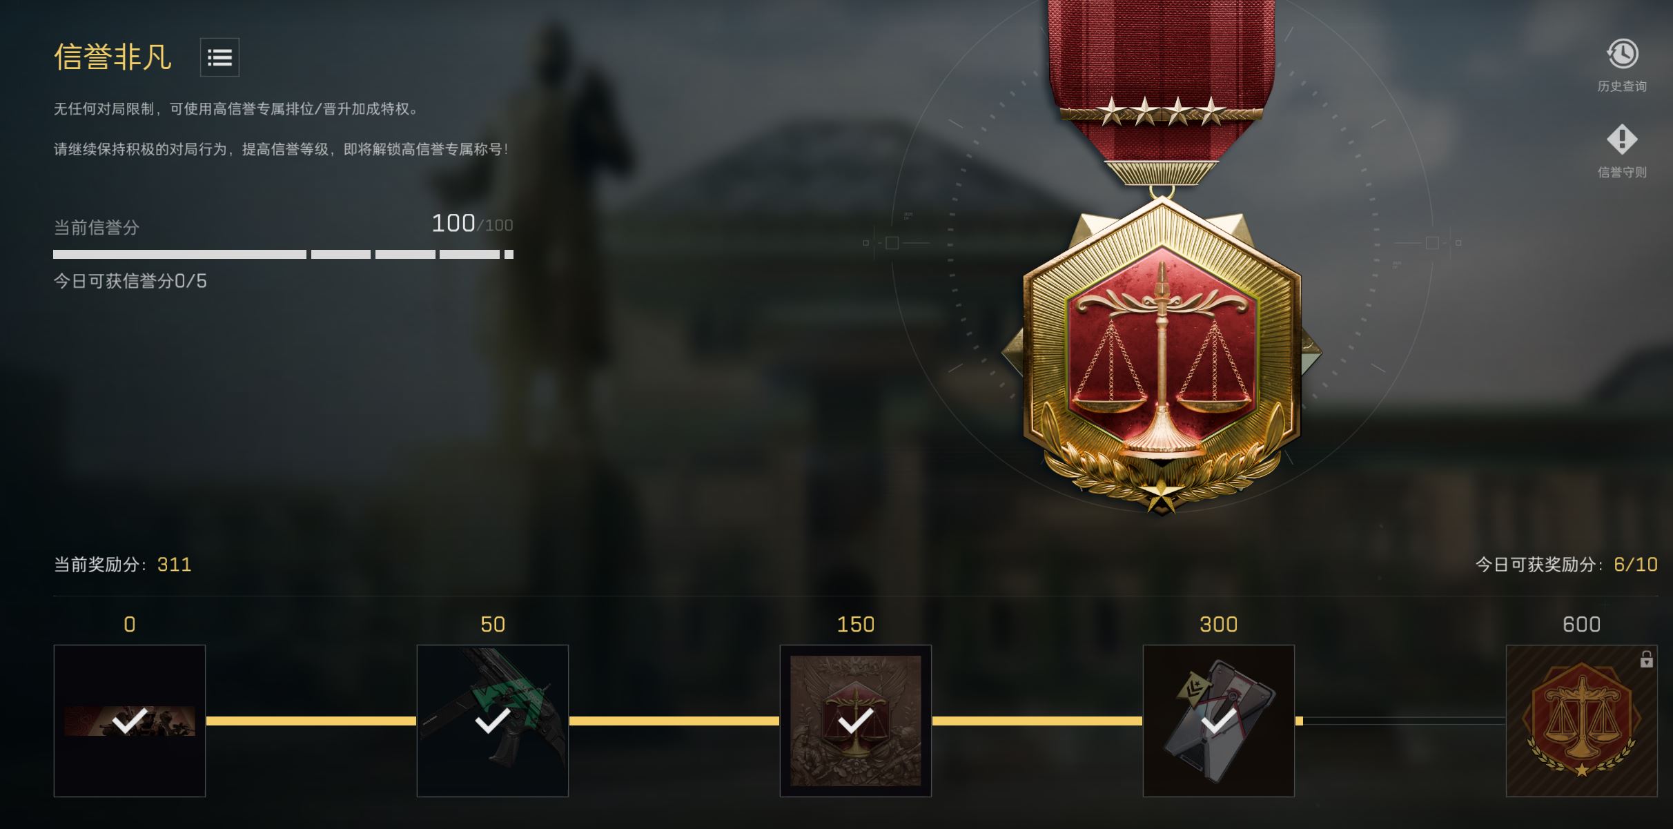Select the locked 600-point scales badge reward

tap(1581, 721)
